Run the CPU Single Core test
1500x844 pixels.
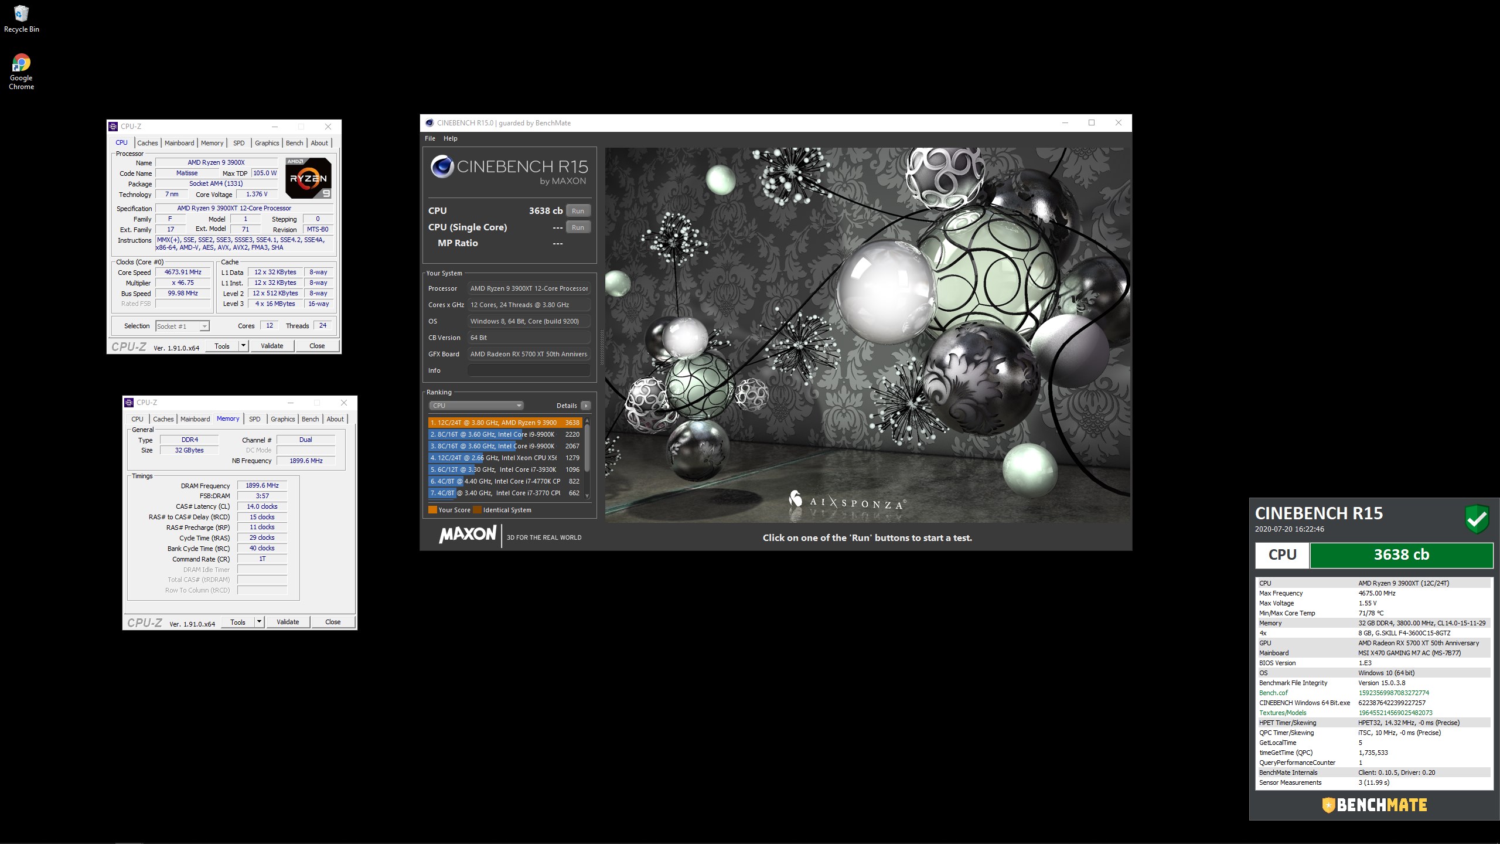coord(578,227)
